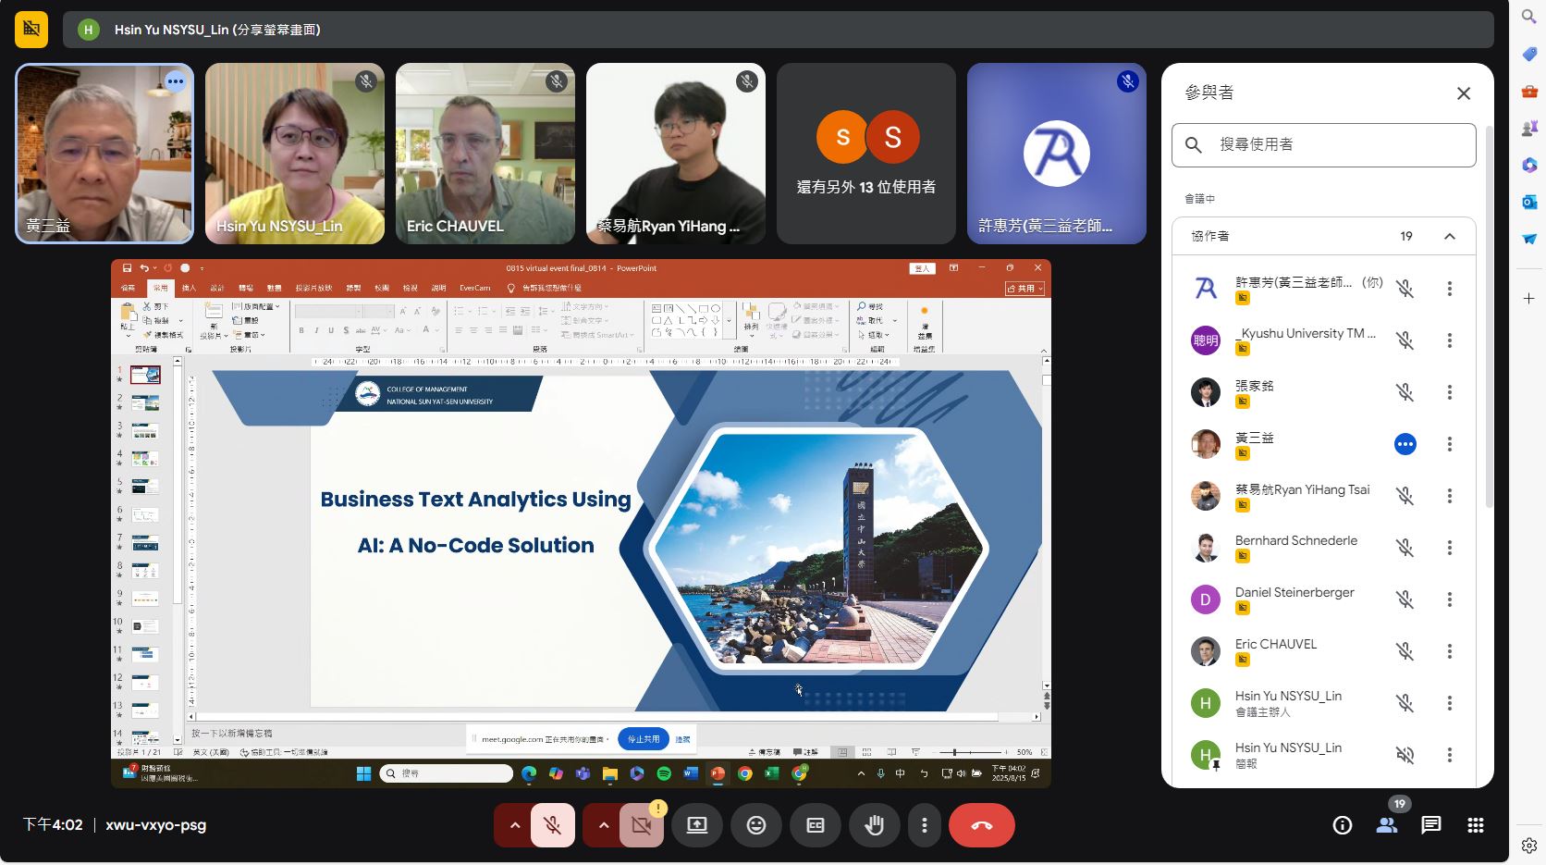Screen dimensions: 1546x865
Task: Click the 還有另外 13 位使用者 tile
Action: pos(865,154)
